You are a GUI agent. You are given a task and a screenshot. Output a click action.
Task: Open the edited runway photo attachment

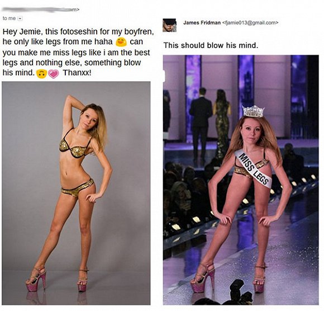pyautogui.click(x=241, y=180)
